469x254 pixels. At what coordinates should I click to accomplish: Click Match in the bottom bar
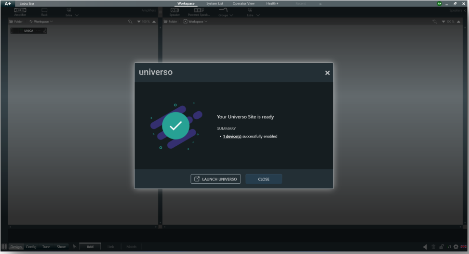131,247
